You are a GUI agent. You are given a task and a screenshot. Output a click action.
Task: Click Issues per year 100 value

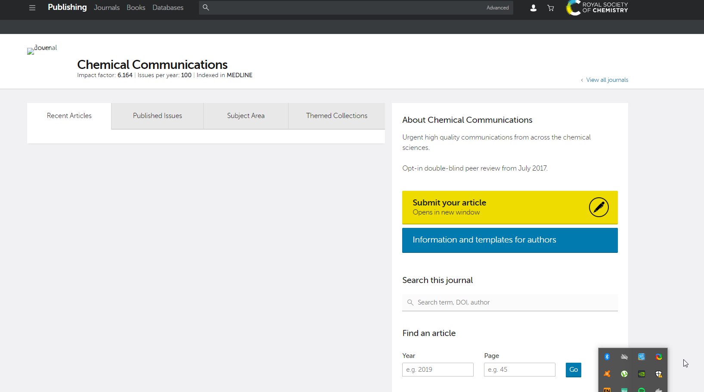(x=186, y=75)
